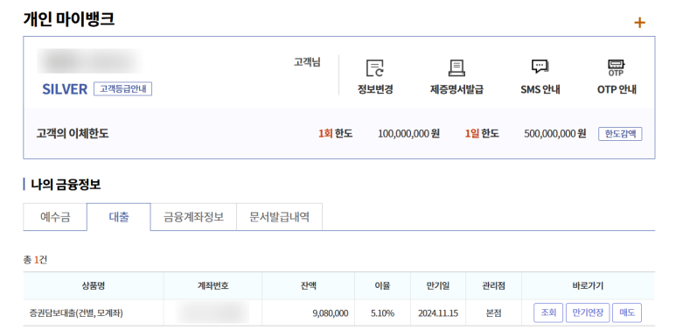
Task: Click 정보변경 label text
Action: coord(375,89)
